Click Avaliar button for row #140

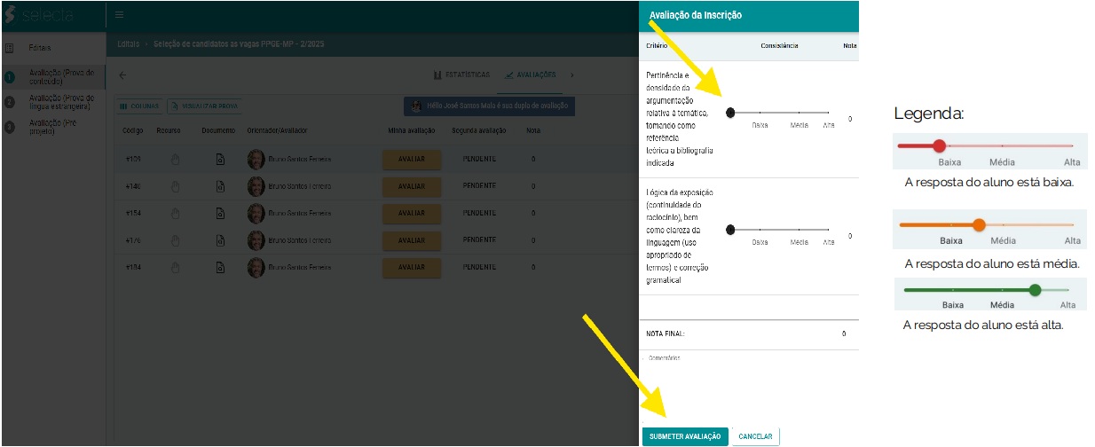[x=412, y=186]
